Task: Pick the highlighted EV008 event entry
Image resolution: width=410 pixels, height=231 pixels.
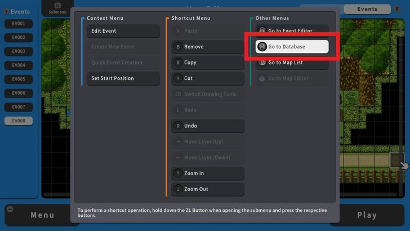Action: click(x=19, y=121)
